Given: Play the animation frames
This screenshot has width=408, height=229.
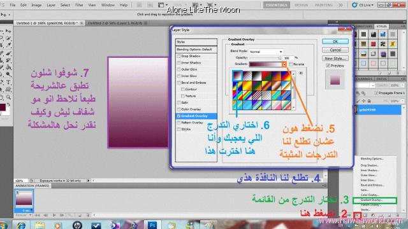Looking at the screenshot, I should (54, 215).
